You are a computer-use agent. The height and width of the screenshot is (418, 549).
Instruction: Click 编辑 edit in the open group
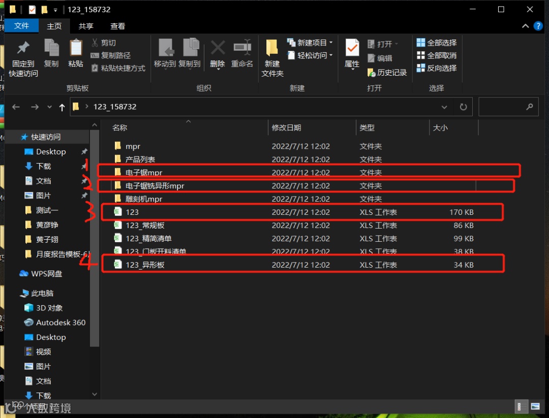(380, 58)
